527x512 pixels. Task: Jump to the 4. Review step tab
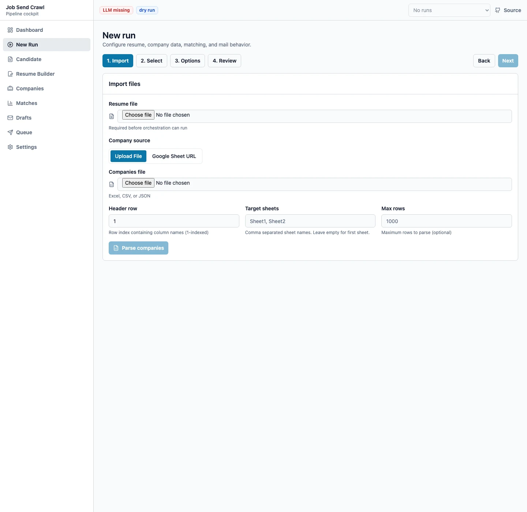[225, 61]
